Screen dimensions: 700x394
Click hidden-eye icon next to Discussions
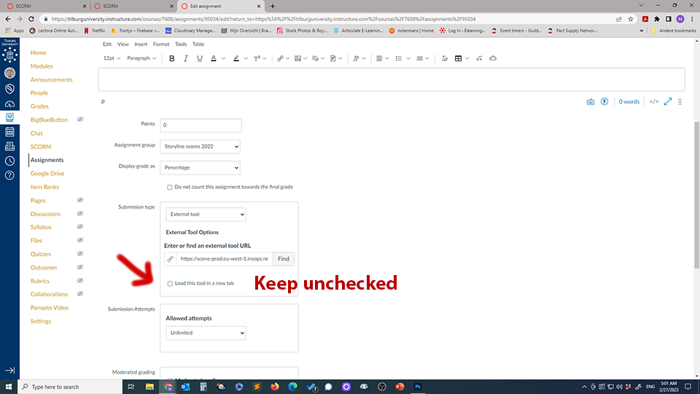click(80, 214)
